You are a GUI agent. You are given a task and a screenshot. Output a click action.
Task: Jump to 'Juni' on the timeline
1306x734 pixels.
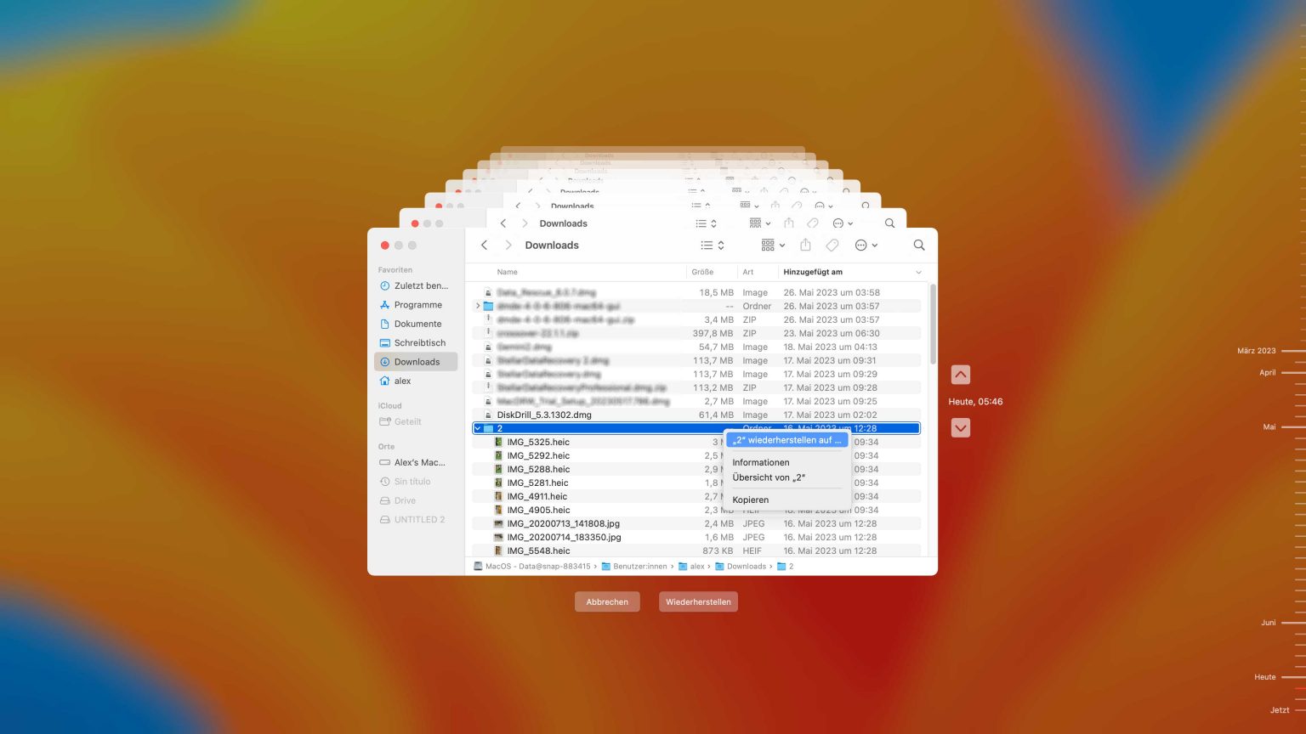point(1269,623)
